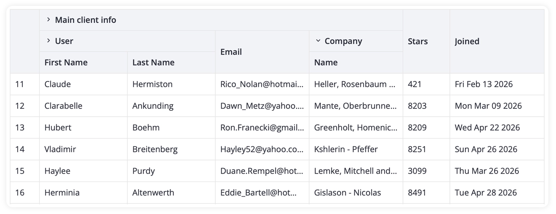Select the 'Ankunding' last name cell
The image size is (556, 214).
(x=153, y=106)
